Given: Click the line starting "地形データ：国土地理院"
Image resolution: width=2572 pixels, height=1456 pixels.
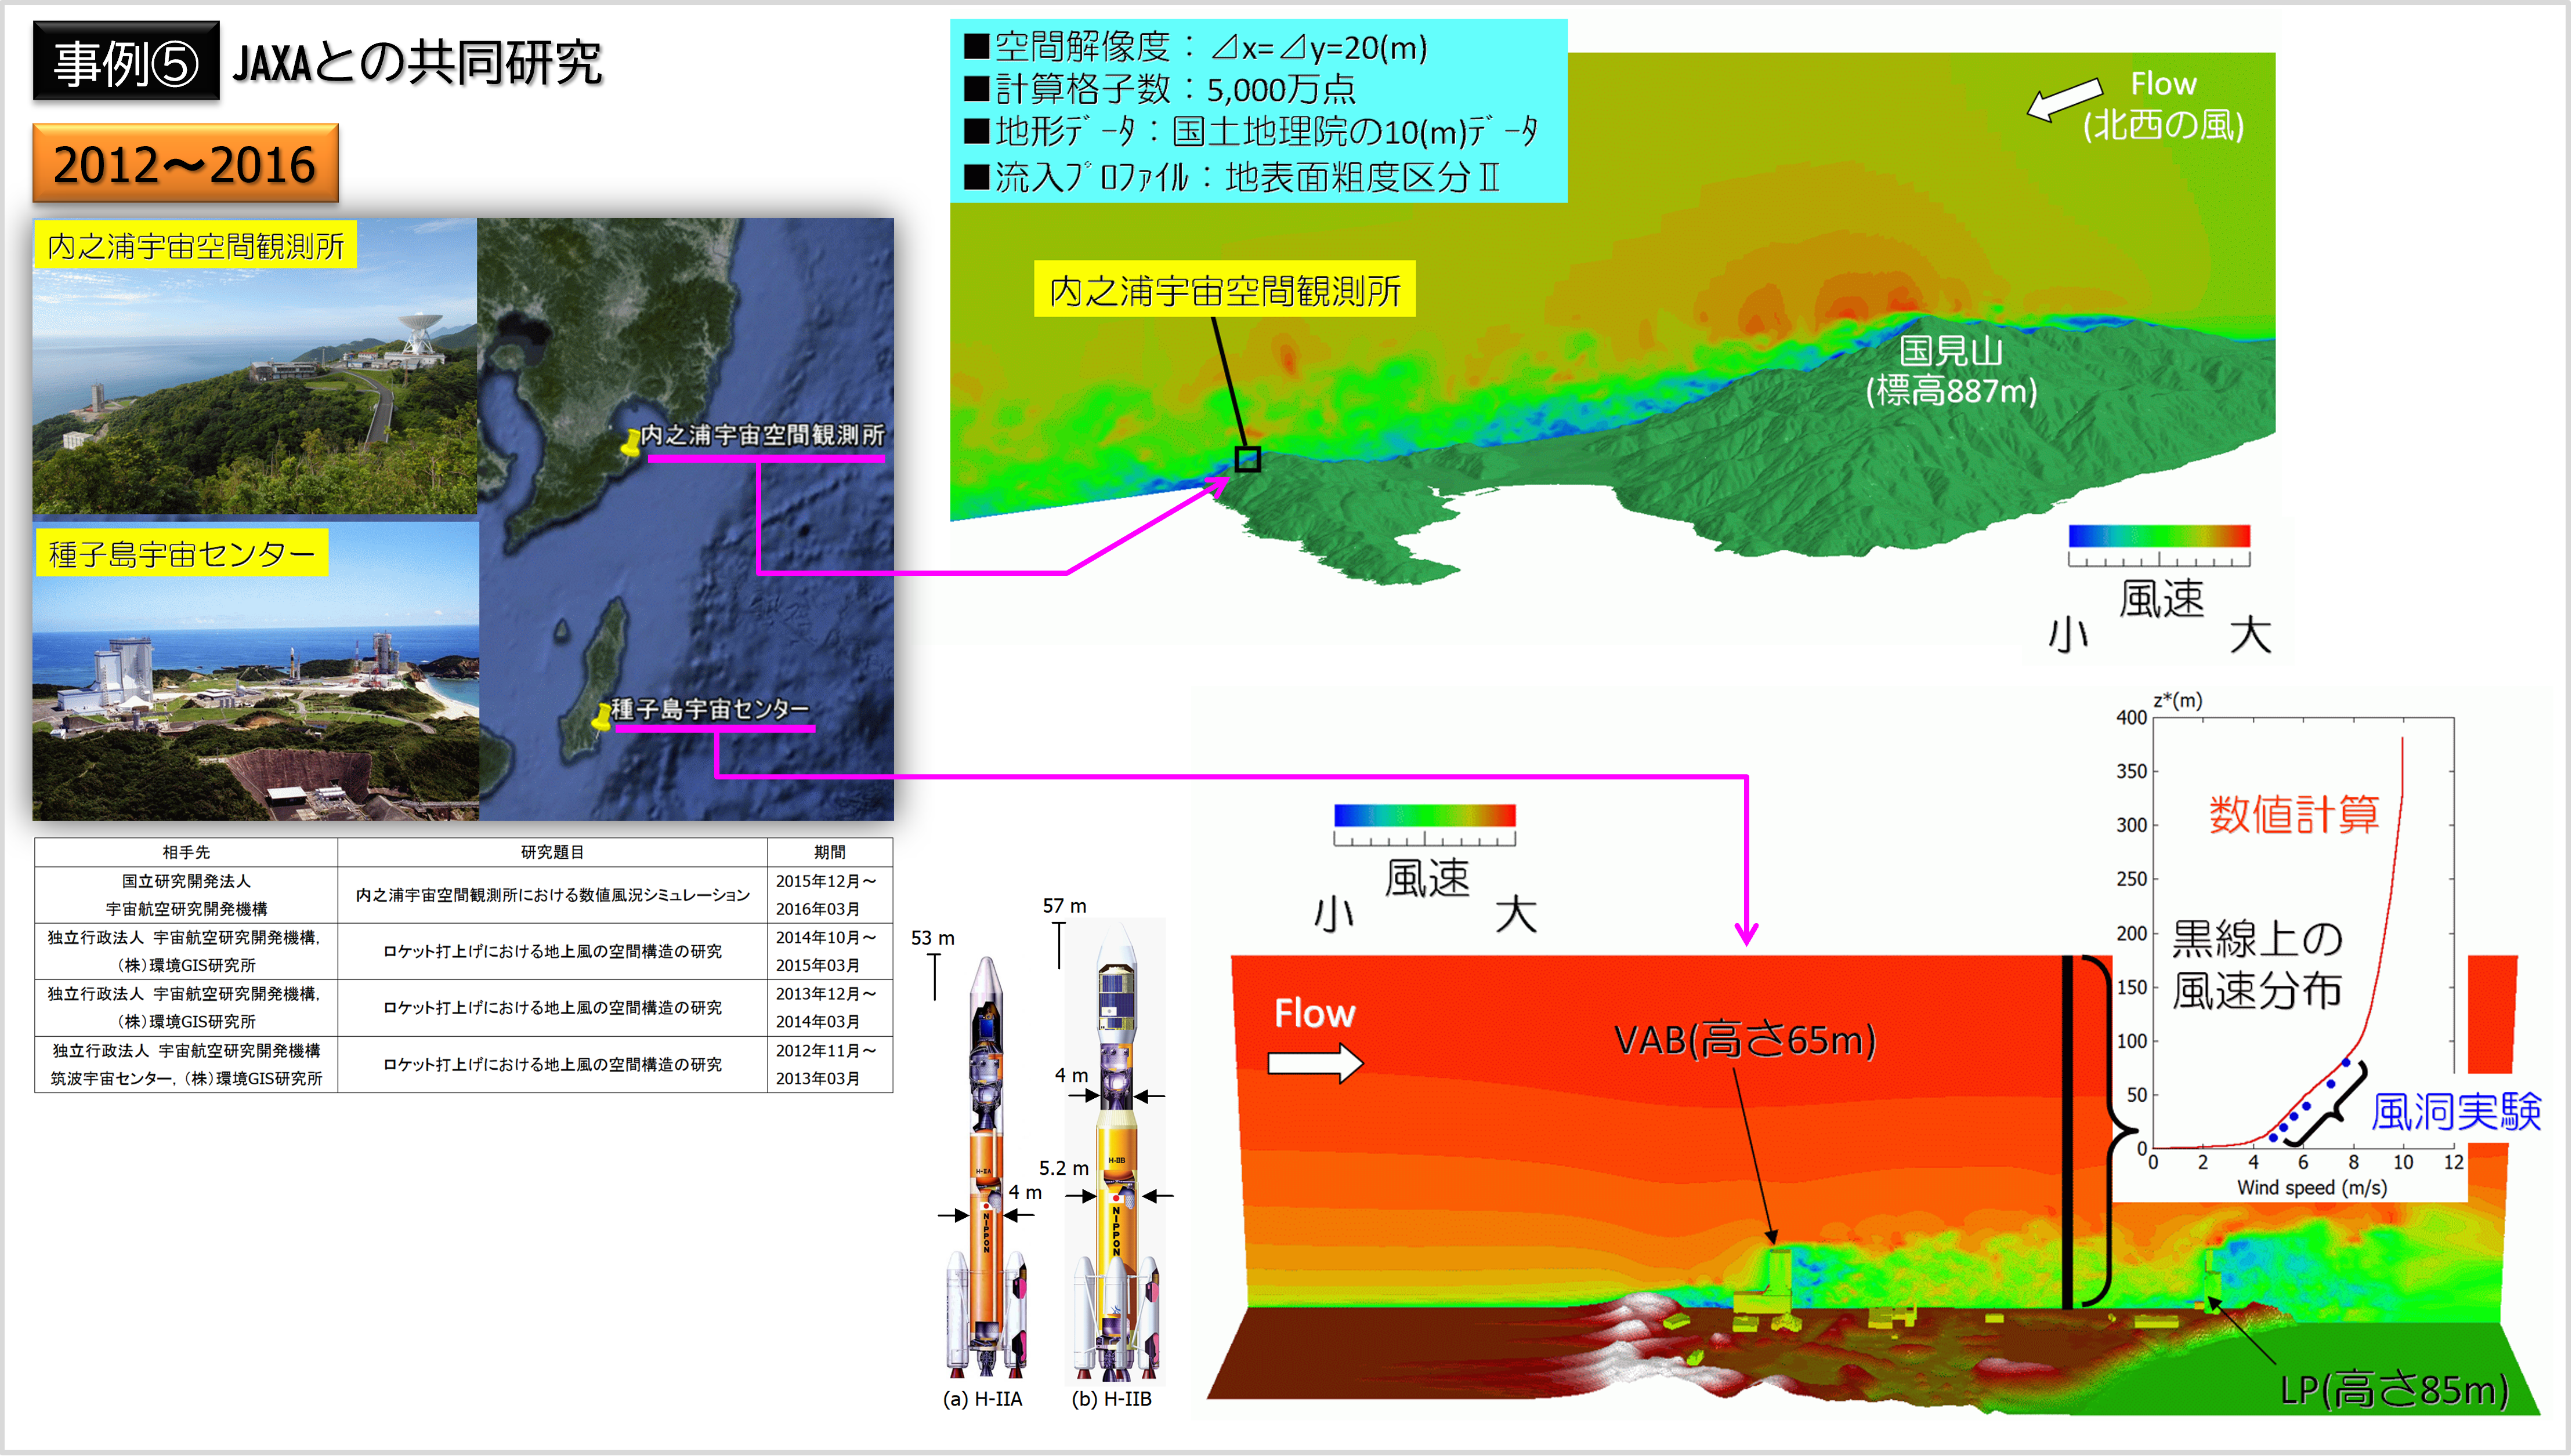Looking at the screenshot, I should point(1250,132).
